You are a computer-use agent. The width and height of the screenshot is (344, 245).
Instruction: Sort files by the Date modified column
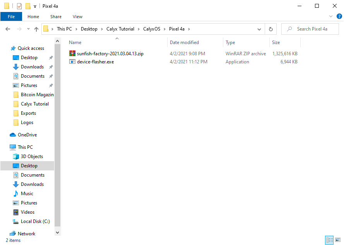[184, 43]
